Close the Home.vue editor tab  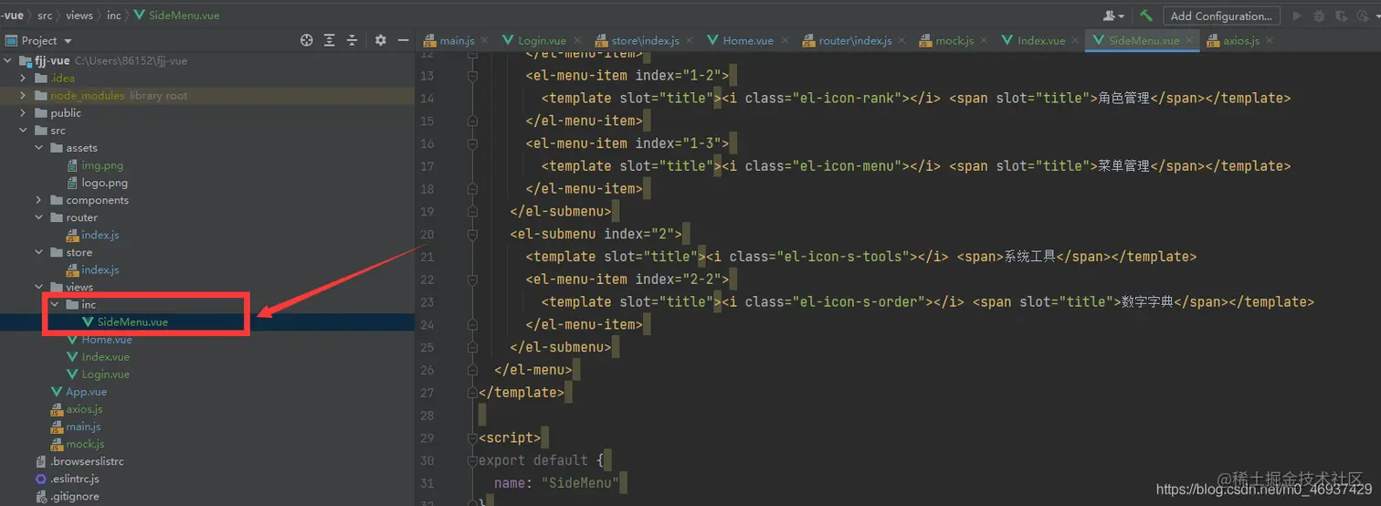click(783, 40)
